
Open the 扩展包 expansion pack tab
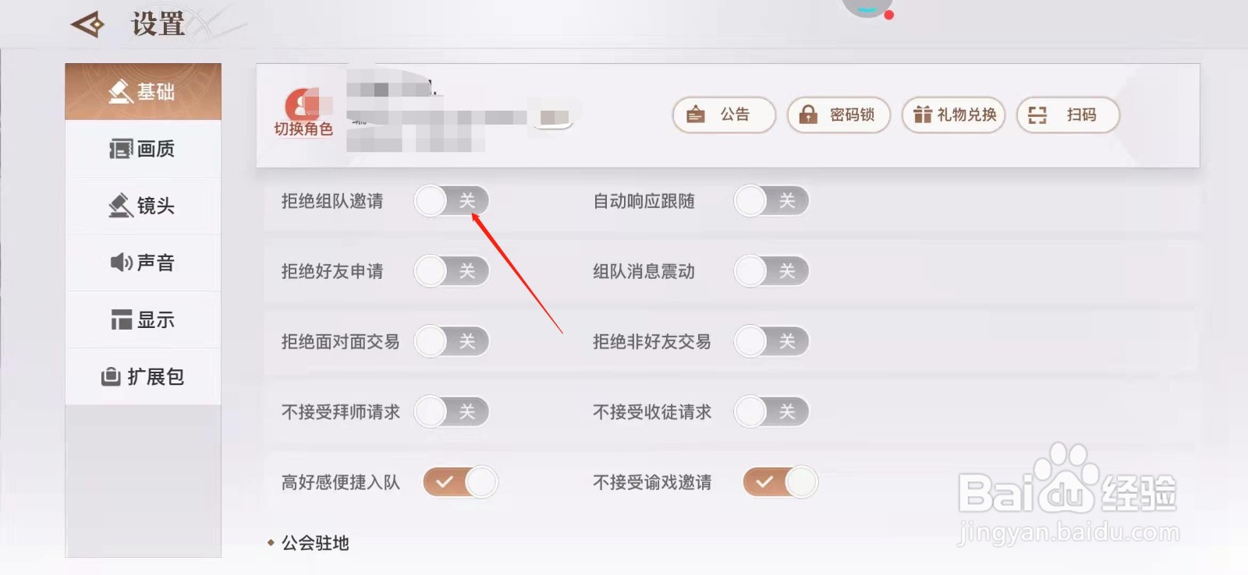(x=143, y=376)
